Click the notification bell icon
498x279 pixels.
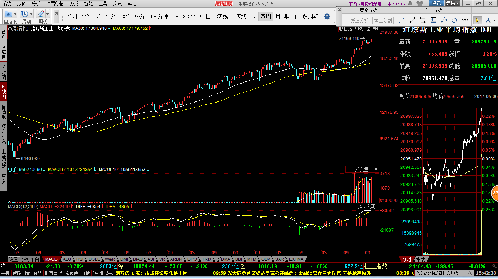[410, 4]
